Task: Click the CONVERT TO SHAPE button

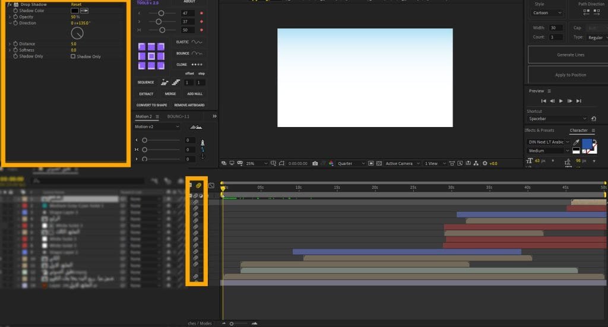Action: pos(151,105)
